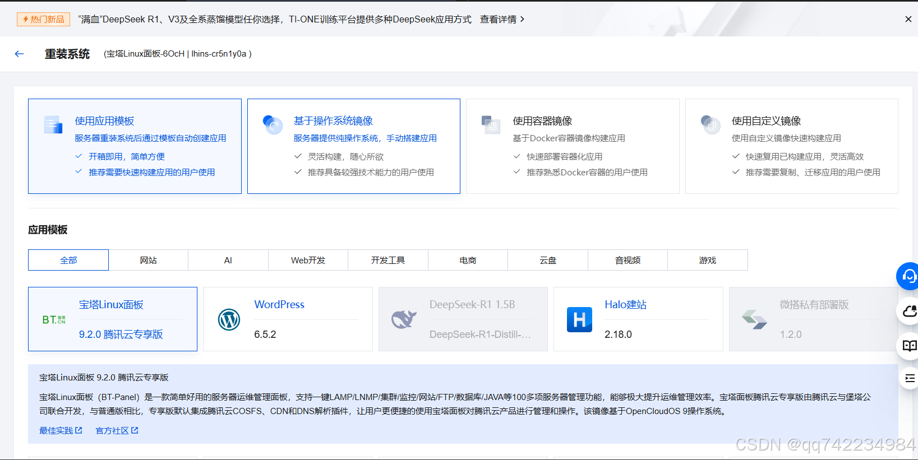This screenshot has height=460, width=918.
Task: Click the Halo H logo icon
Action: click(x=579, y=319)
